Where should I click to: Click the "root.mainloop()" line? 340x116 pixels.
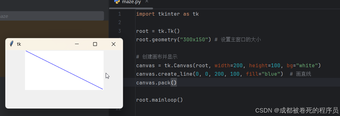pos(160,100)
